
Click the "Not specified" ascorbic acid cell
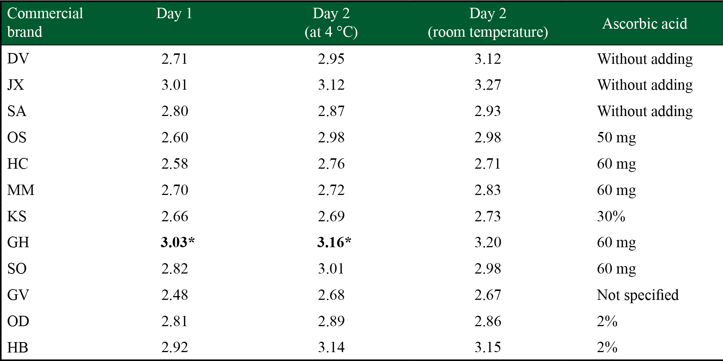[637, 295]
